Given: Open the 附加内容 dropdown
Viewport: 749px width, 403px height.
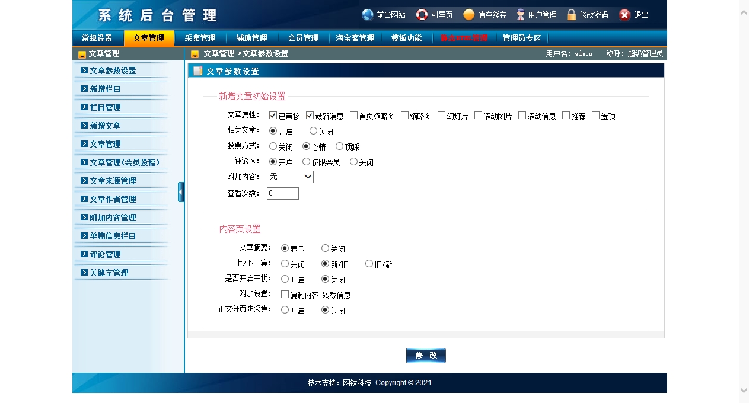Looking at the screenshot, I should pos(290,177).
